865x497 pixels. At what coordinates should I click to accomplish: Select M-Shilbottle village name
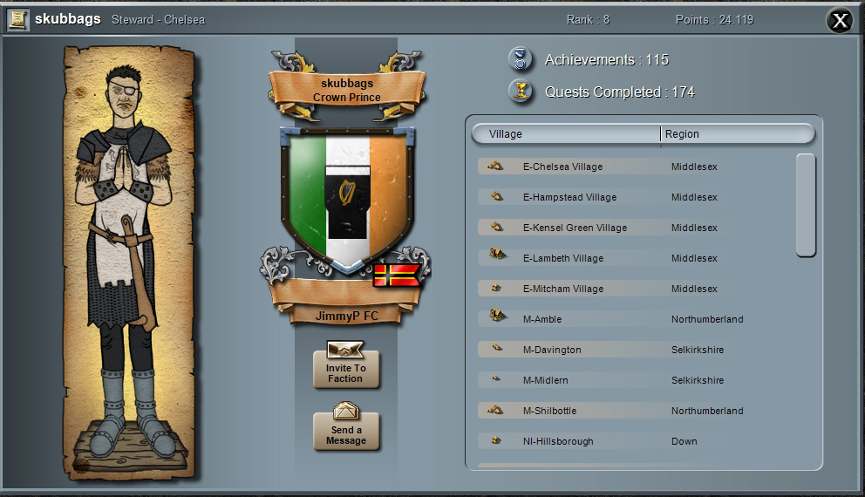pyautogui.click(x=549, y=411)
